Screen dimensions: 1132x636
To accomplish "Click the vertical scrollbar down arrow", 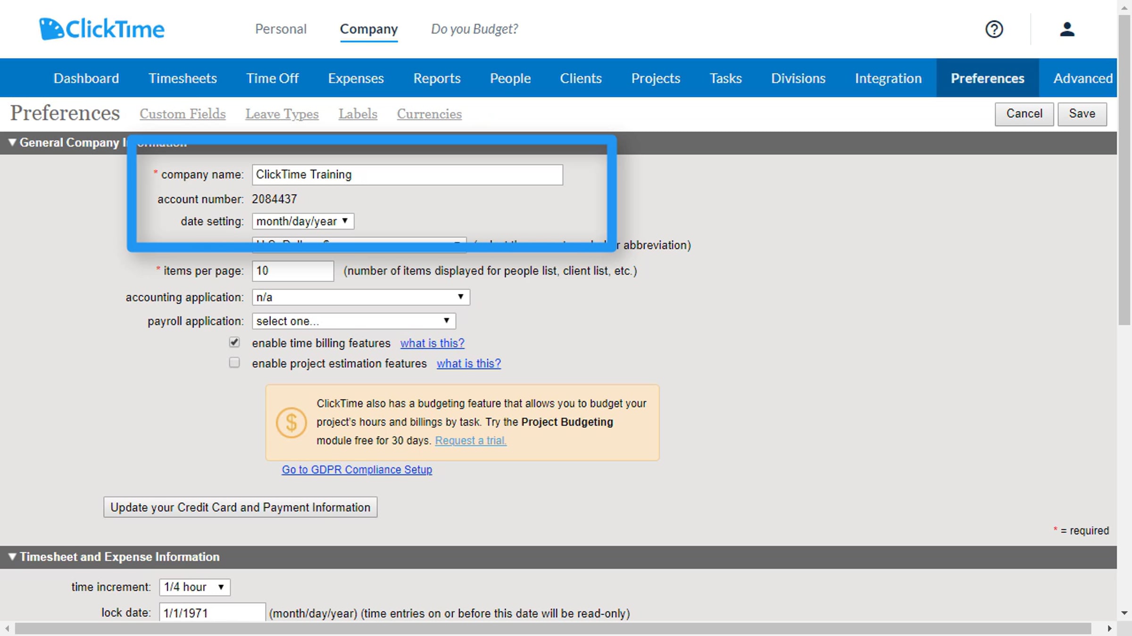I will click(x=1124, y=613).
